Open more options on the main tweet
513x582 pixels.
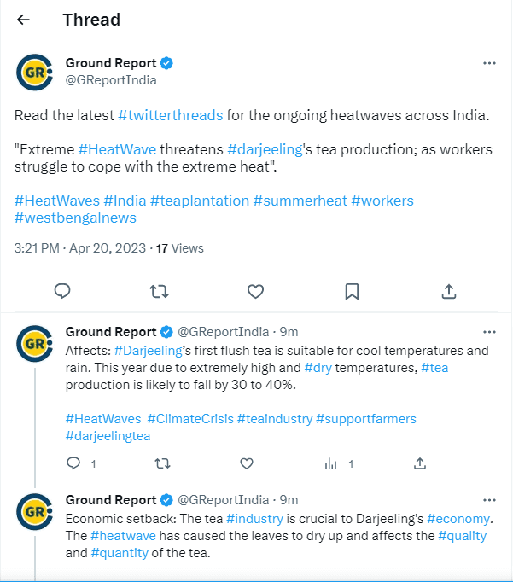[489, 63]
